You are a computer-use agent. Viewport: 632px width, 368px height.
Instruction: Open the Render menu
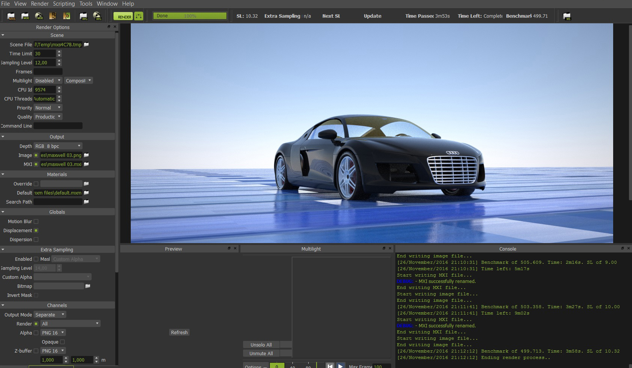click(40, 4)
